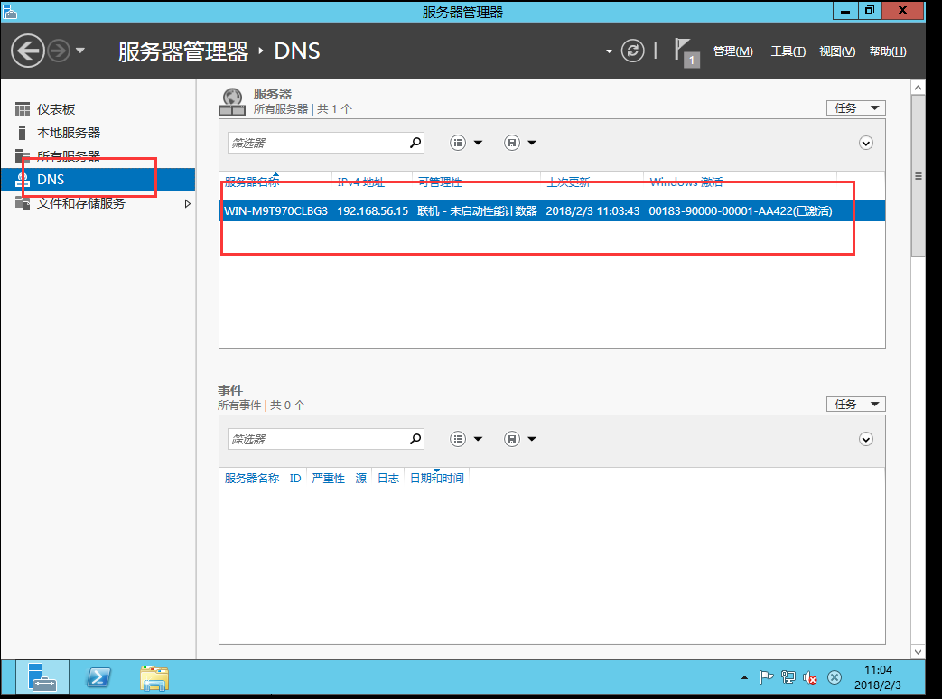Select 仪表板 in the sidebar

pyautogui.click(x=56, y=109)
